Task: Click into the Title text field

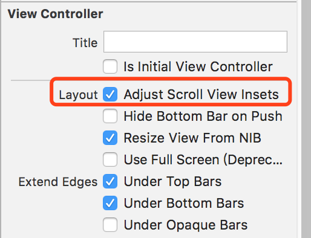Action: click(x=195, y=42)
